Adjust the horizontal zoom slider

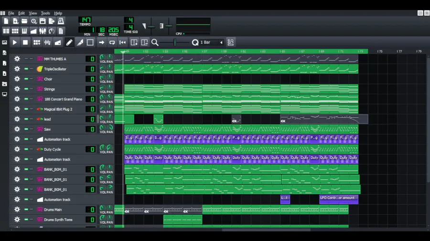click(175, 42)
